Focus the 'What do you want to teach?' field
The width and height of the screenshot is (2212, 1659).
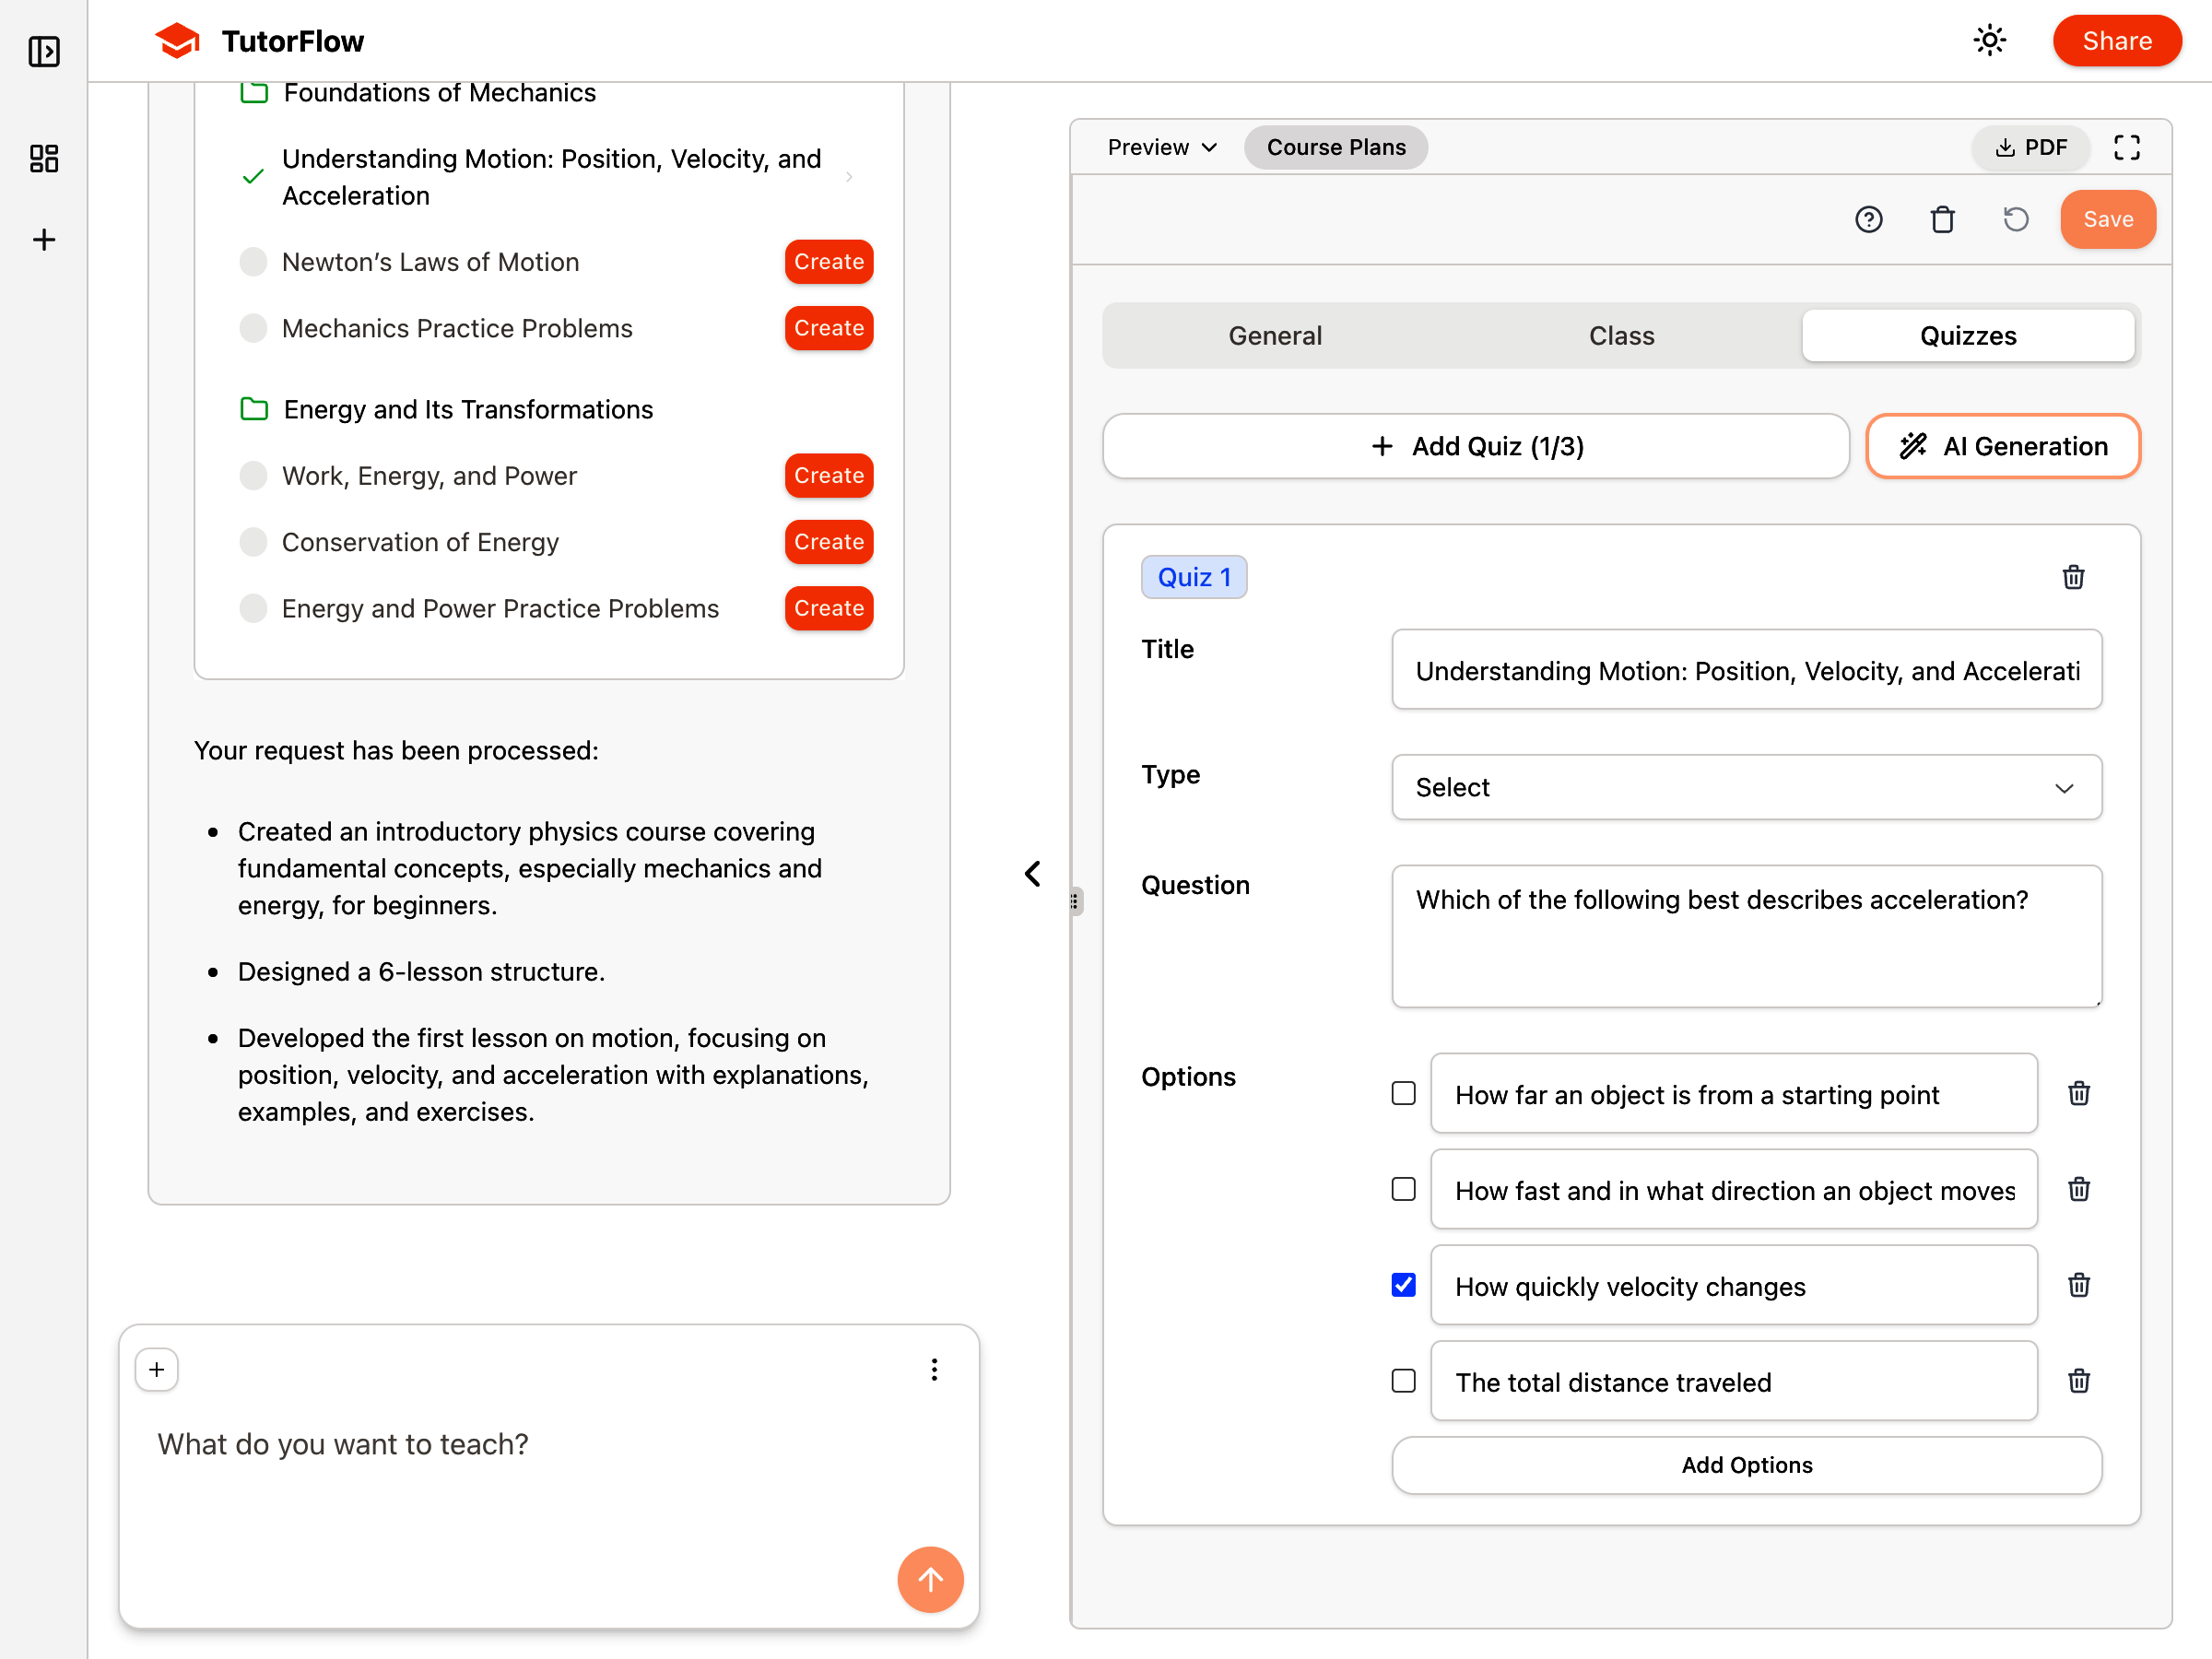[x=520, y=1444]
